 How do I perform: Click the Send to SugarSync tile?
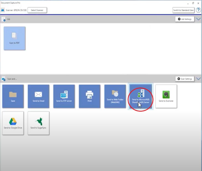[x=38, y=123]
